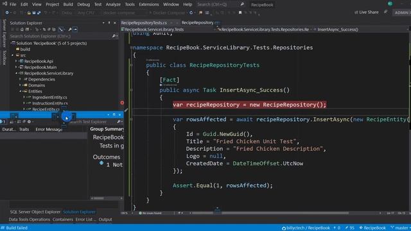Click the Solution Explorer search magnifier icon
This screenshot has height=231, width=411.
click(x=114, y=36)
